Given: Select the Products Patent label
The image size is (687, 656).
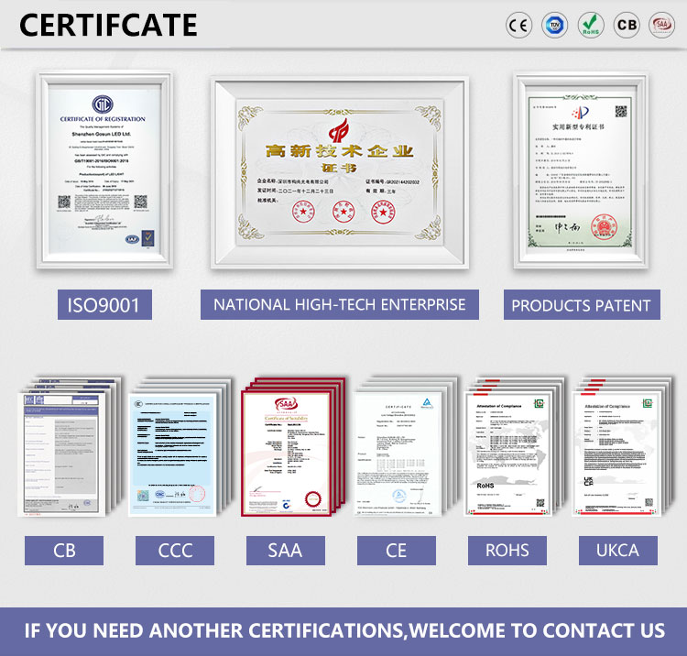Looking at the screenshot, I should pyautogui.click(x=582, y=304).
